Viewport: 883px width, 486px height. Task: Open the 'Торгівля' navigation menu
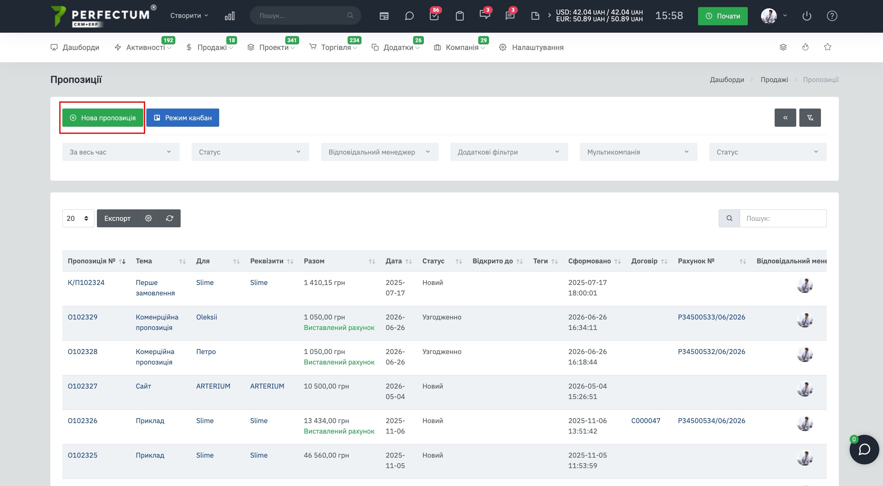pos(333,47)
